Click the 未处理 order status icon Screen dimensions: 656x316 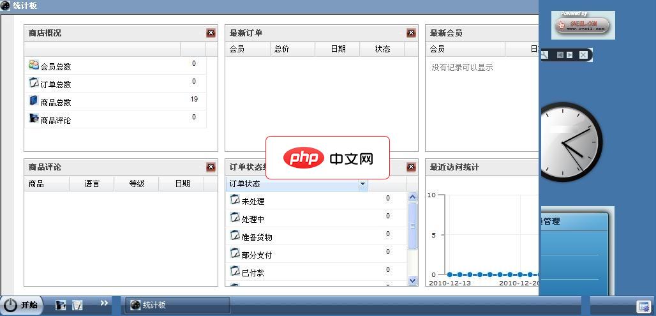pos(235,200)
